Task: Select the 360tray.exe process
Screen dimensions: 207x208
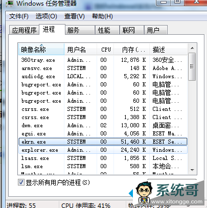Action: tap(103, 60)
